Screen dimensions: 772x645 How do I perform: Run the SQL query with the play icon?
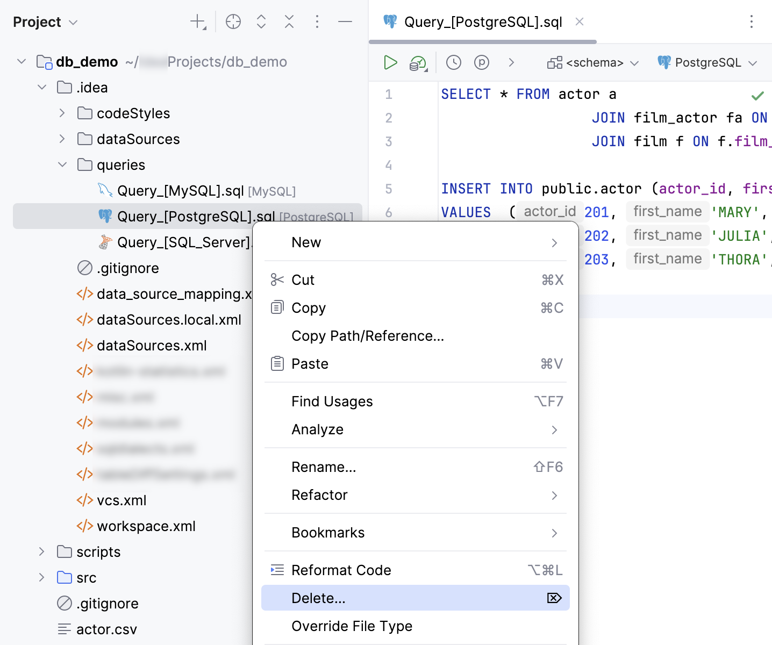point(391,62)
